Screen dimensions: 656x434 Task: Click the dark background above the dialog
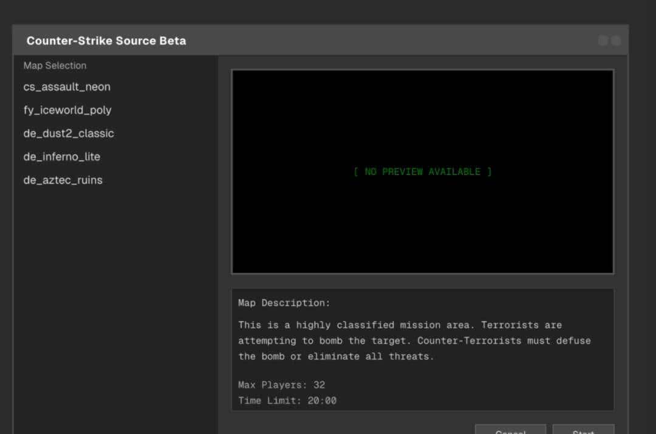pyautogui.click(x=328, y=11)
